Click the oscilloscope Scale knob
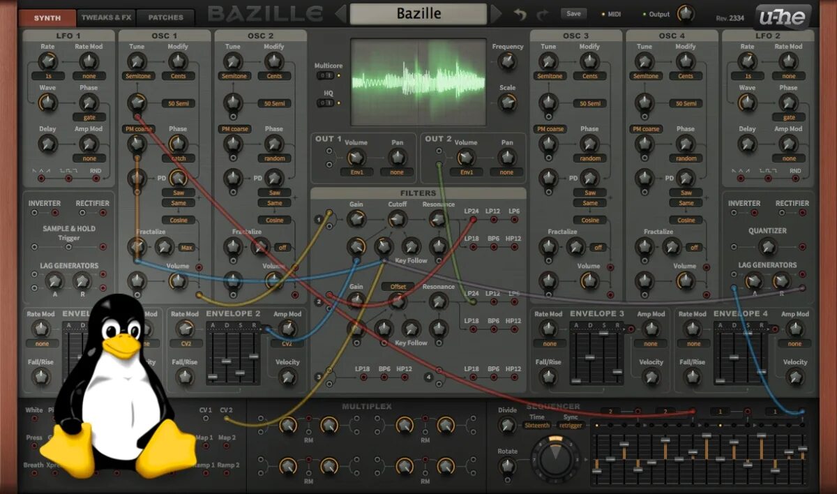837x494 pixels. coord(508,103)
